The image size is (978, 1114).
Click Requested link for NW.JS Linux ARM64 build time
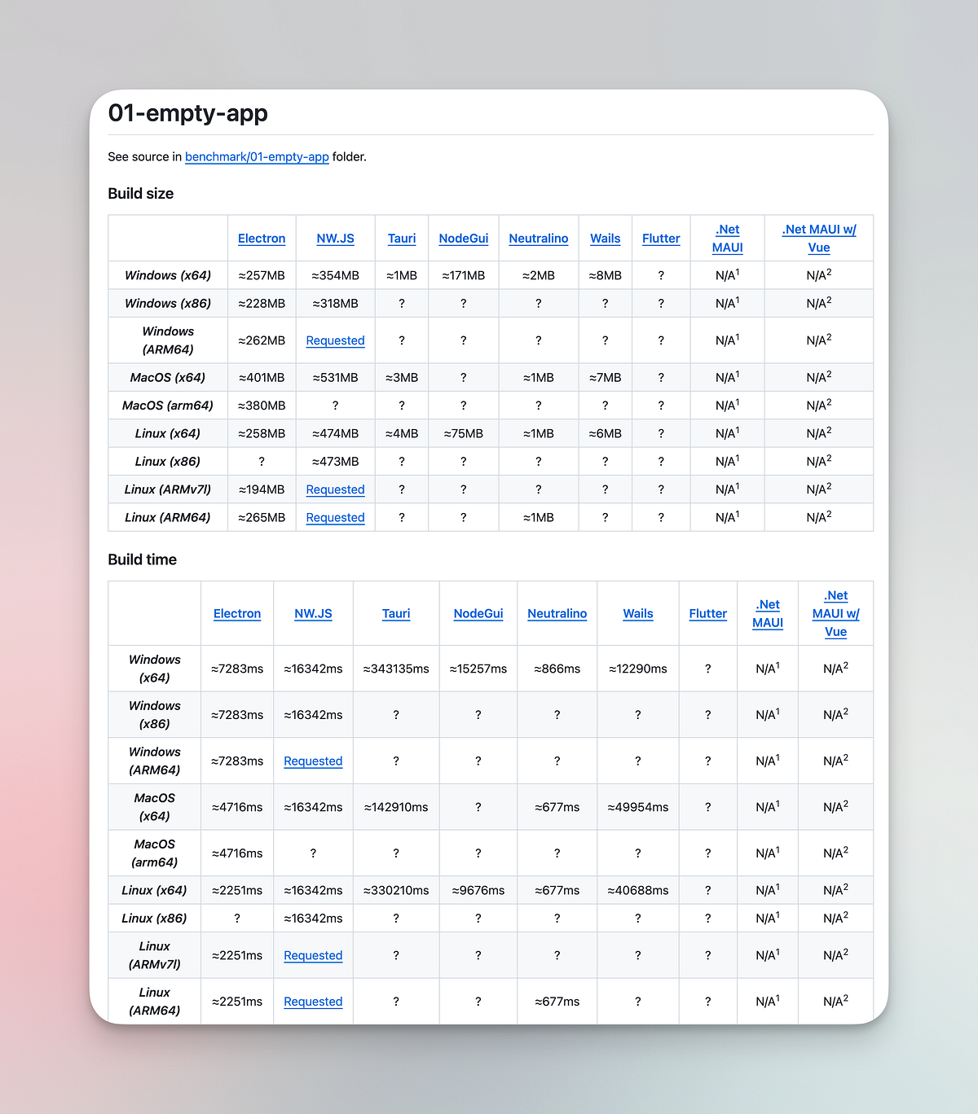point(313,1001)
